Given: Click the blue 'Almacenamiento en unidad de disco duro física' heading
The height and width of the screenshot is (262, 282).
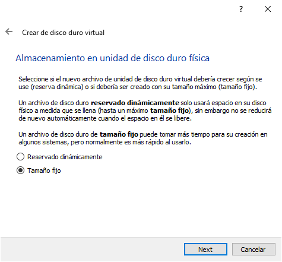Looking at the screenshot, I should [x=112, y=58].
